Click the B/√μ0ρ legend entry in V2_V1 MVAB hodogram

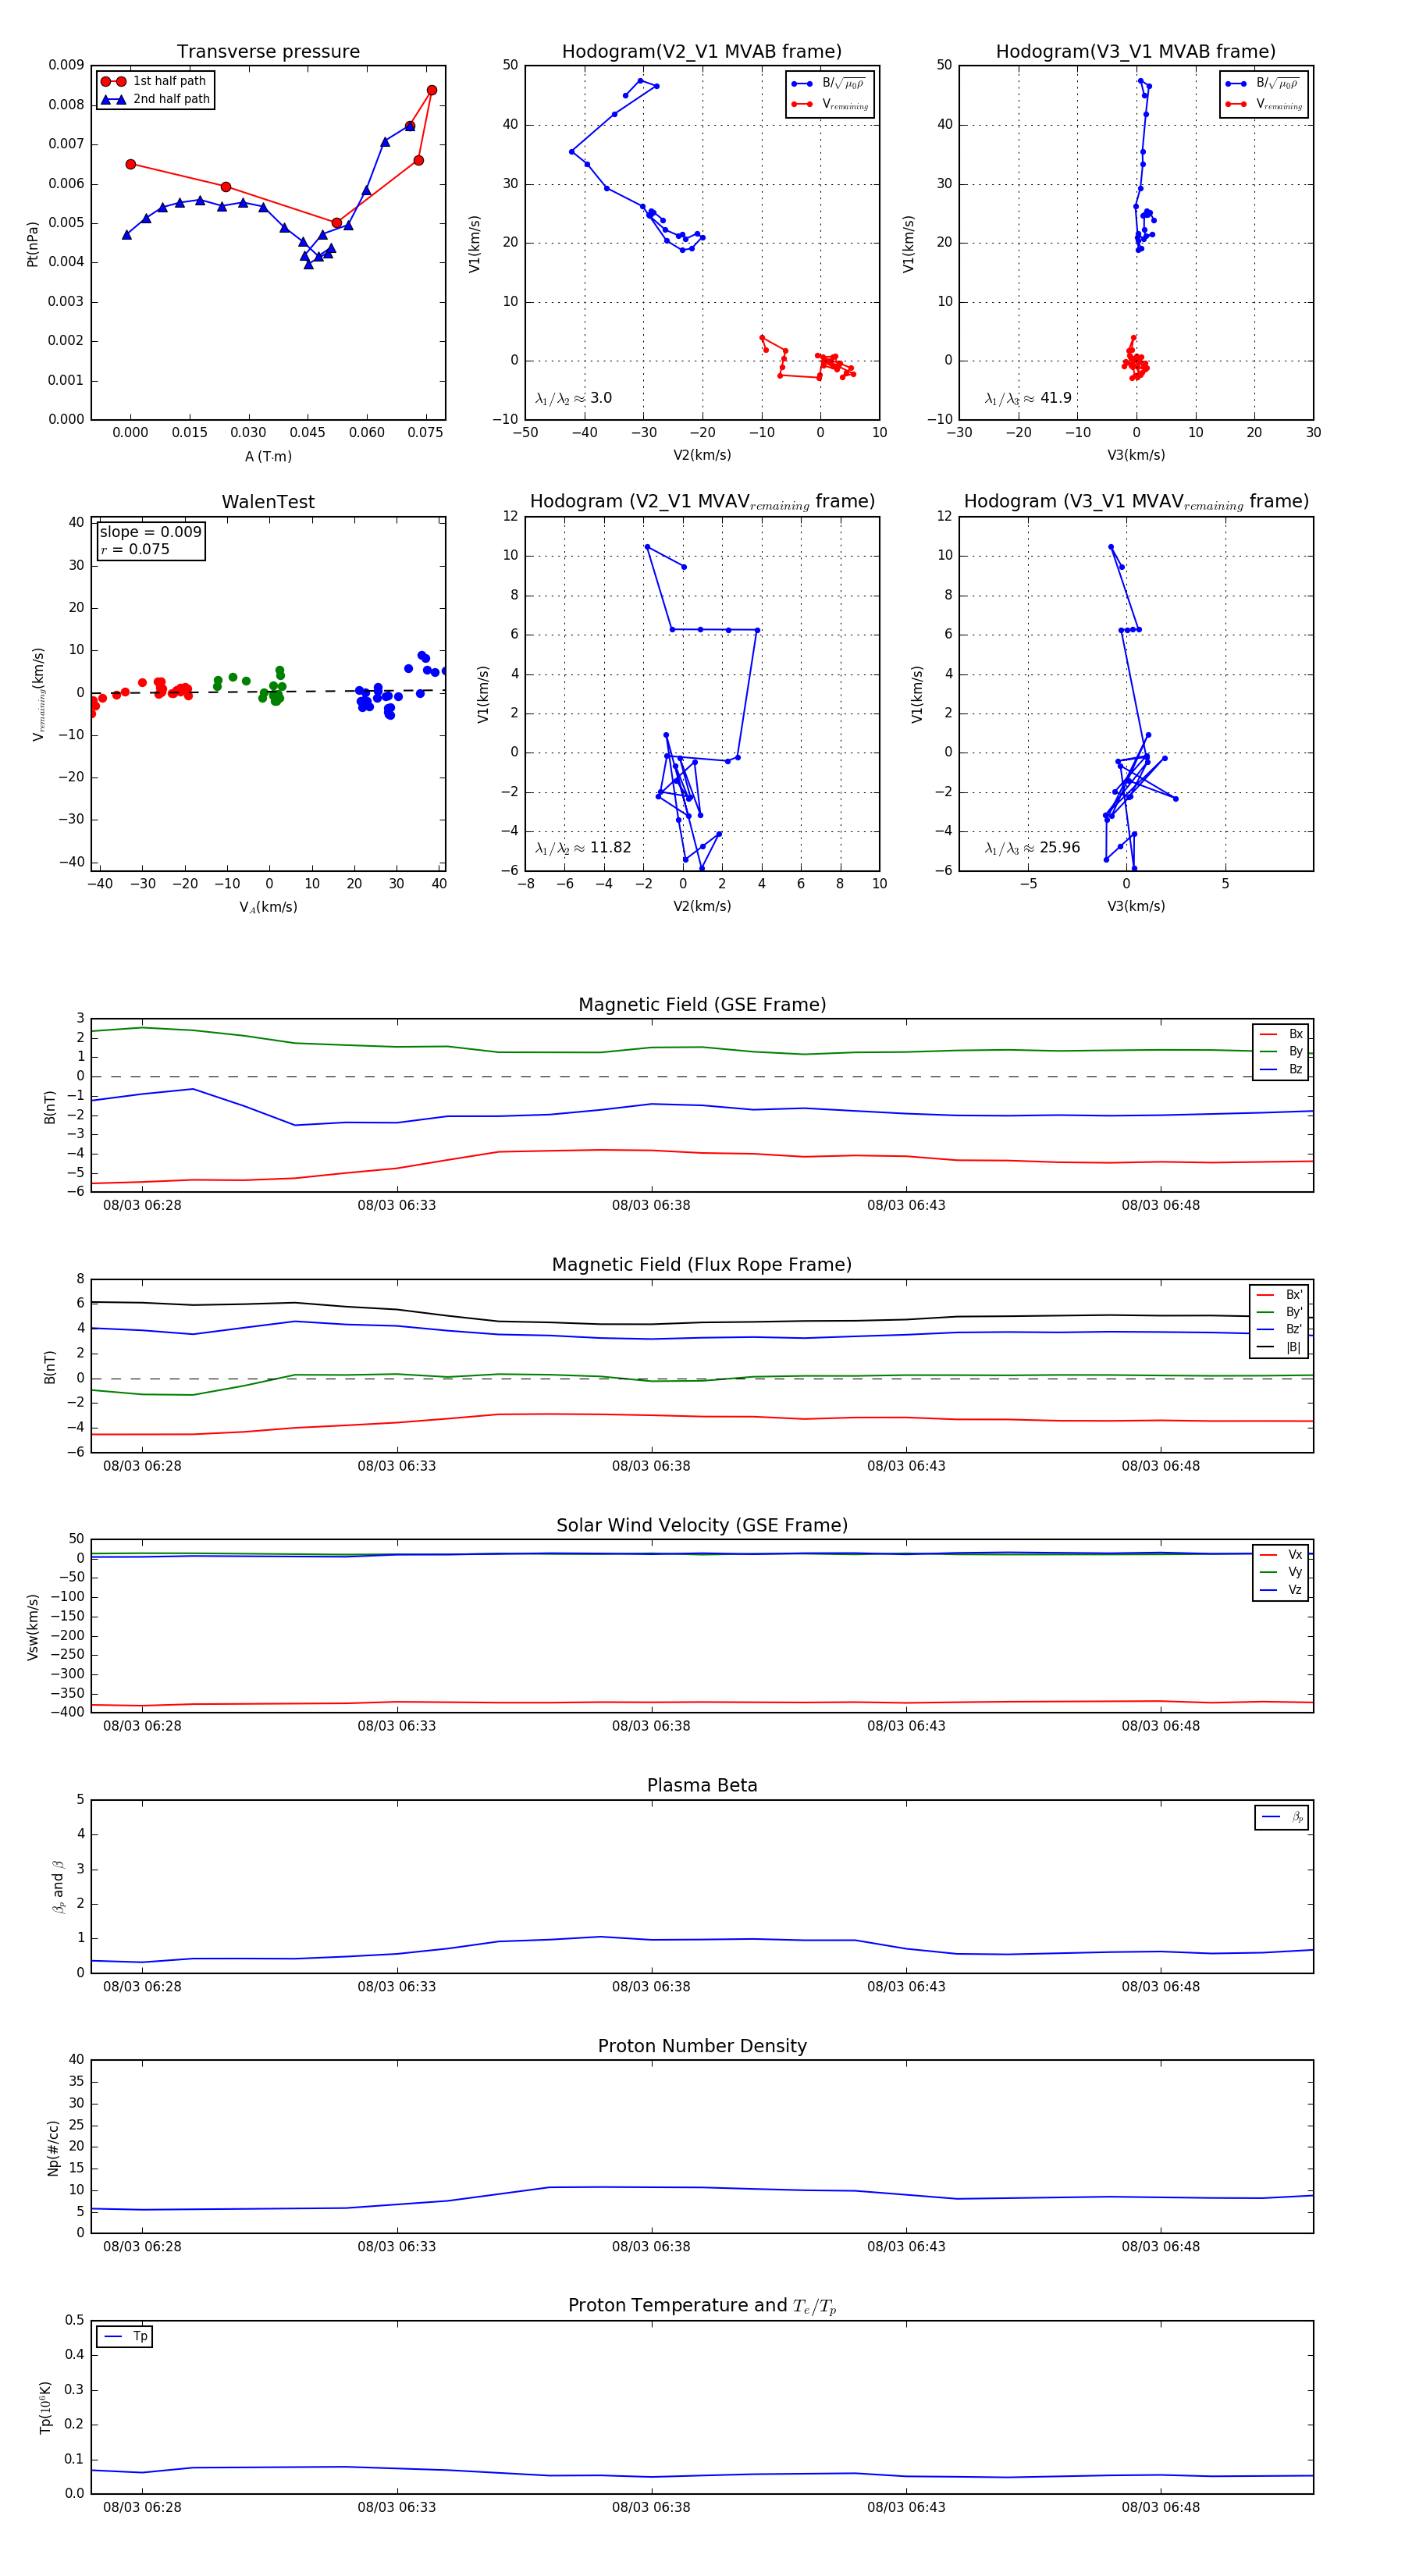(x=829, y=84)
